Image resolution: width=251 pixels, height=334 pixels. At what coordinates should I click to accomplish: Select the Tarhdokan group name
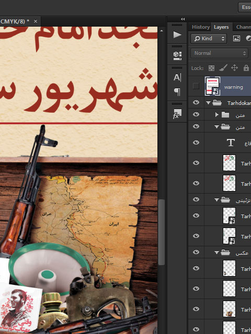pyautogui.click(x=239, y=103)
